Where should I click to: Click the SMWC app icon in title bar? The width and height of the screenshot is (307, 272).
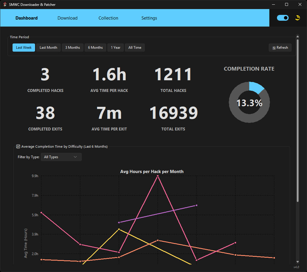point(5,4)
